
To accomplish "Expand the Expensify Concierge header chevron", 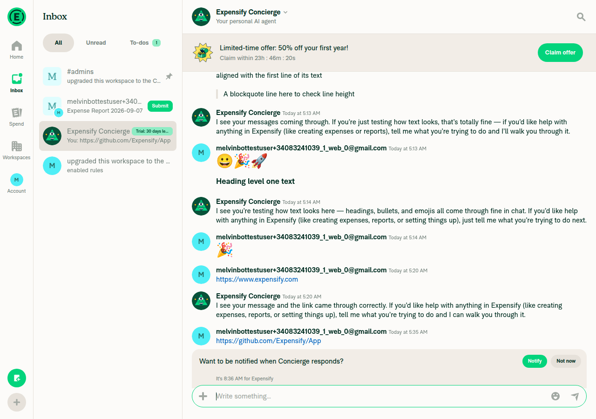I will tap(285, 12).
